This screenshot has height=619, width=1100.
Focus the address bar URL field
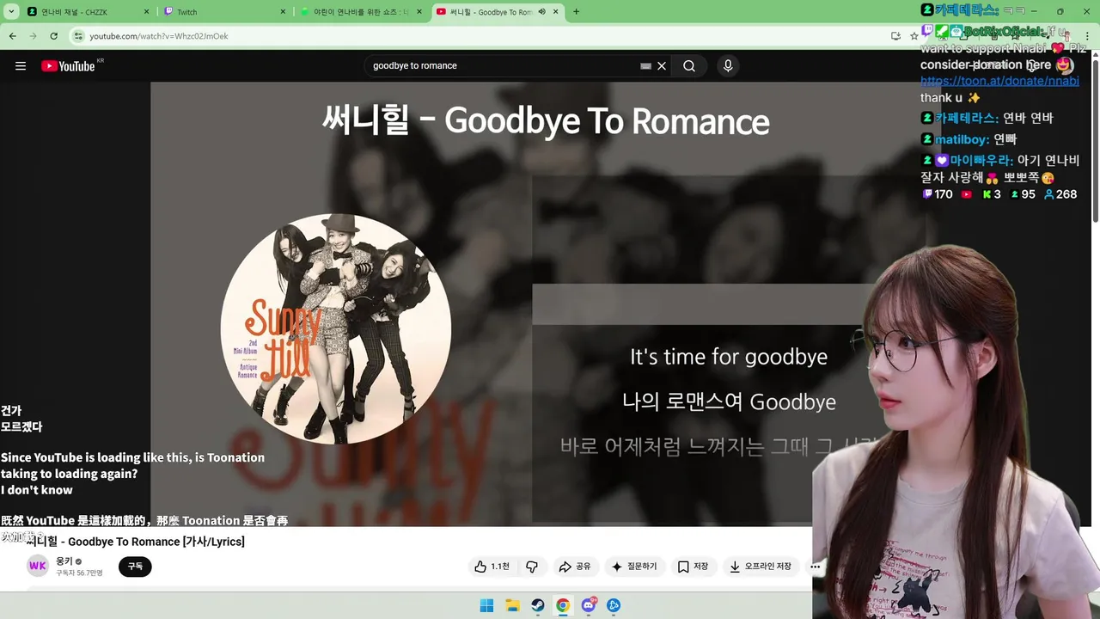pos(481,36)
